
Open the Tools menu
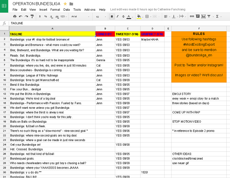point(77,10)
